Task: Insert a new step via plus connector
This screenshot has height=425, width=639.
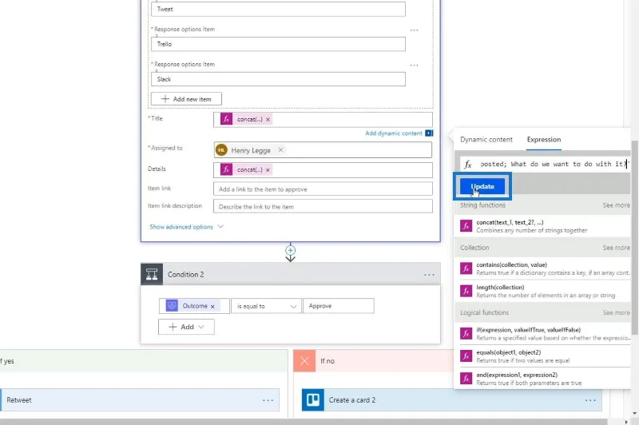Action: coord(290,250)
